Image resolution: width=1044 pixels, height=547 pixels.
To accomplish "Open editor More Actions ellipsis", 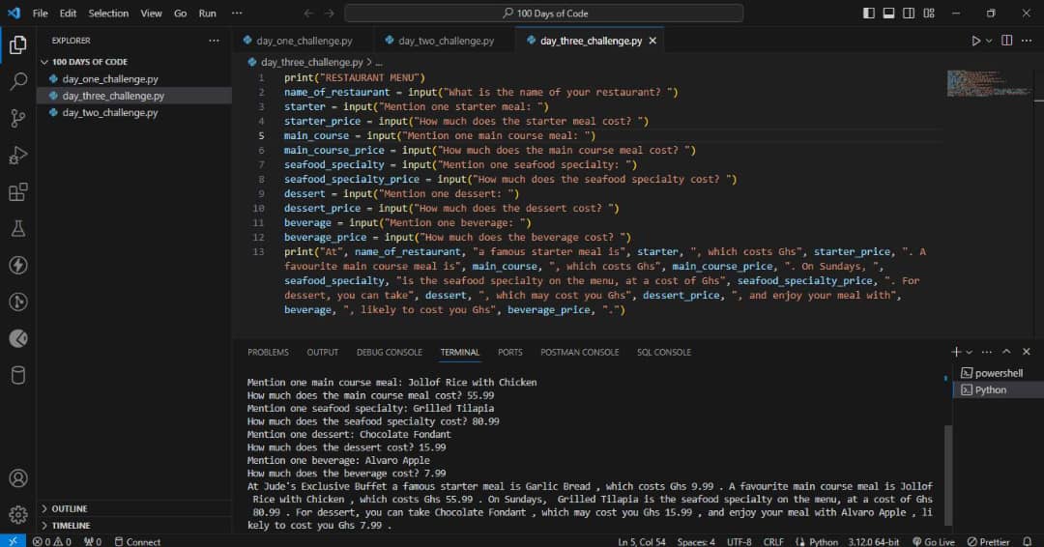I will tap(1027, 41).
